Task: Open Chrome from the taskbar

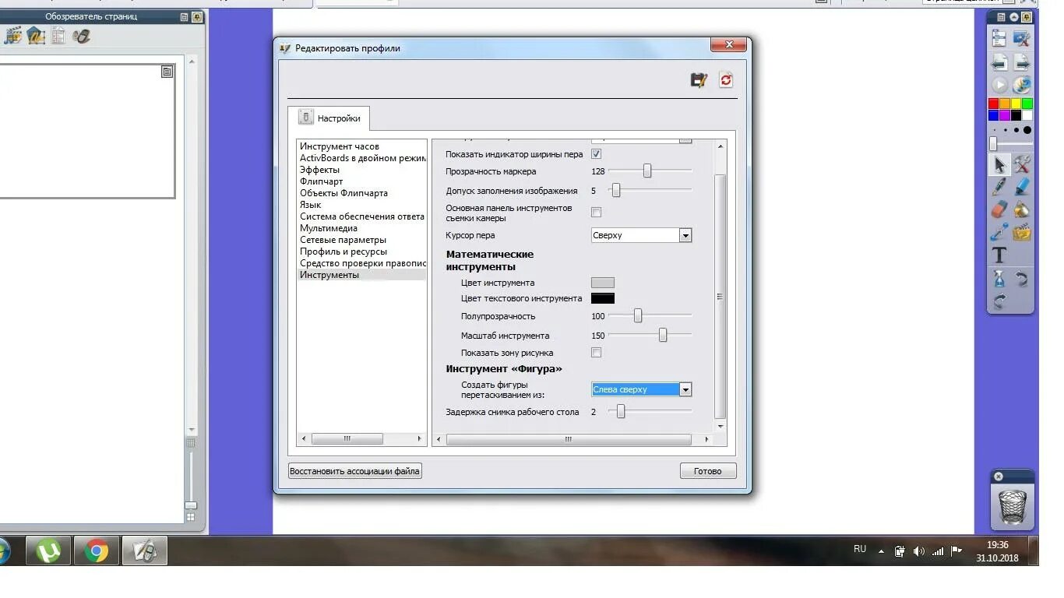Action: click(97, 551)
